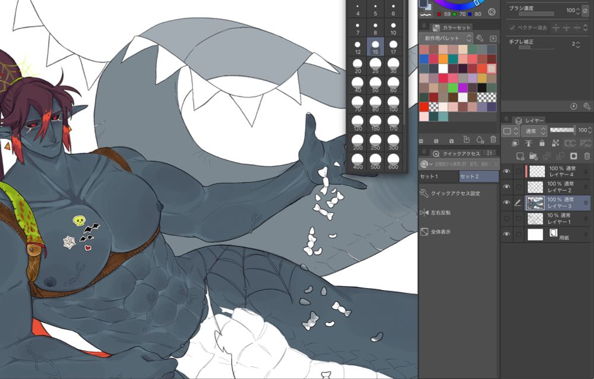Click the circular arrow icon beside RGB values
594x379 pixels.
pyautogui.click(x=492, y=12)
